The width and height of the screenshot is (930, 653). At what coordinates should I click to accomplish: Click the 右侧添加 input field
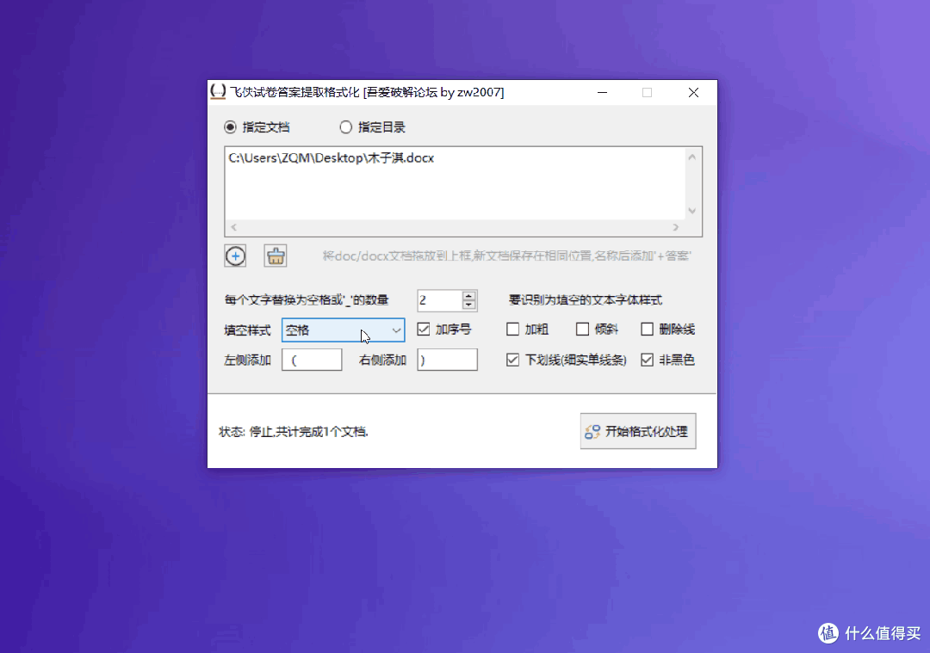447,360
